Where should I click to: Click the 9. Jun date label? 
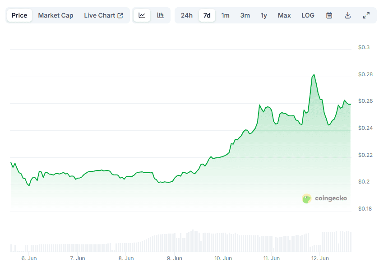coord(174,258)
